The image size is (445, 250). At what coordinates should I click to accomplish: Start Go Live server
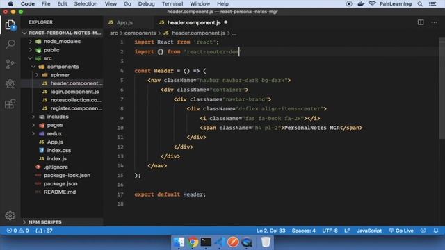pyautogui.click(x=401, y=231)
